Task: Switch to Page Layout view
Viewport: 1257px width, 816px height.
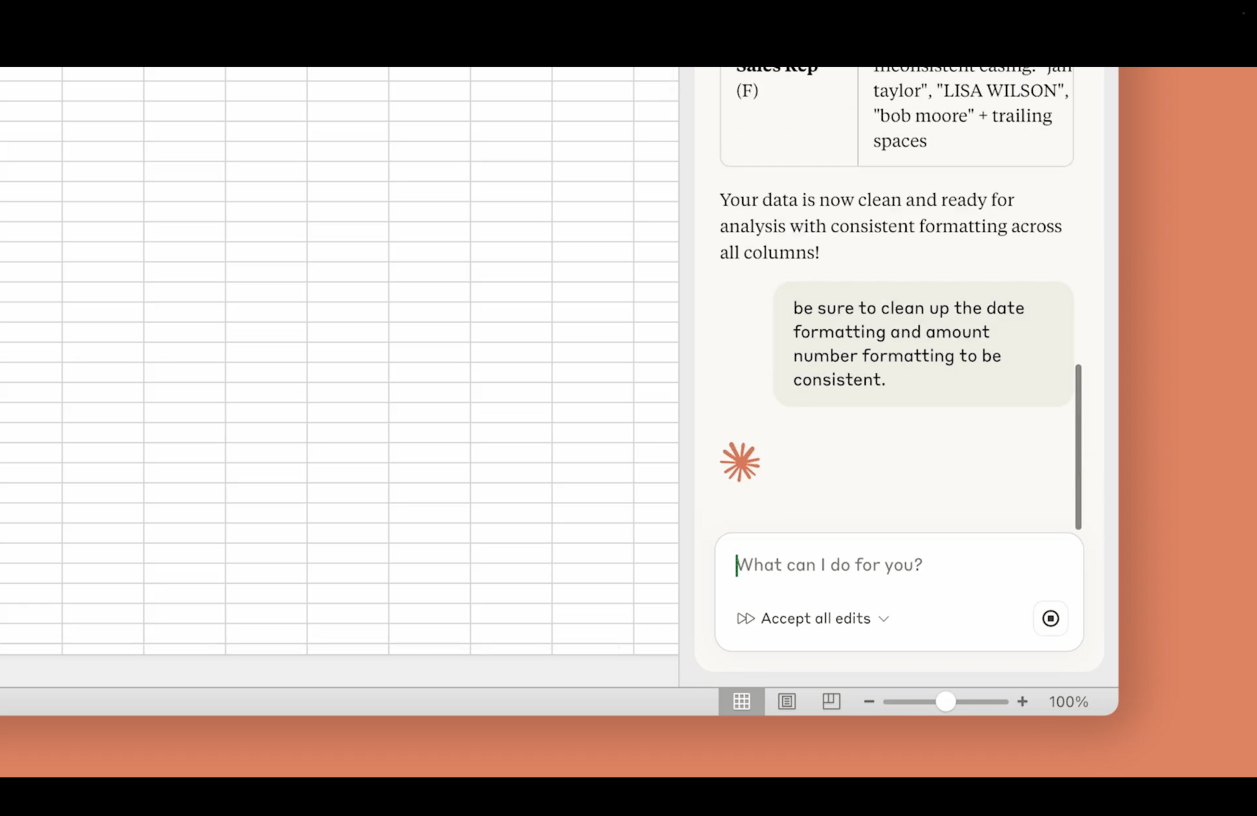Action: (786, 701)
